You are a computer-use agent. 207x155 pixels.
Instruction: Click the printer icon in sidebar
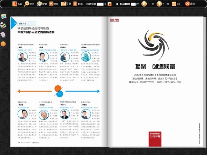pos(3,25)
